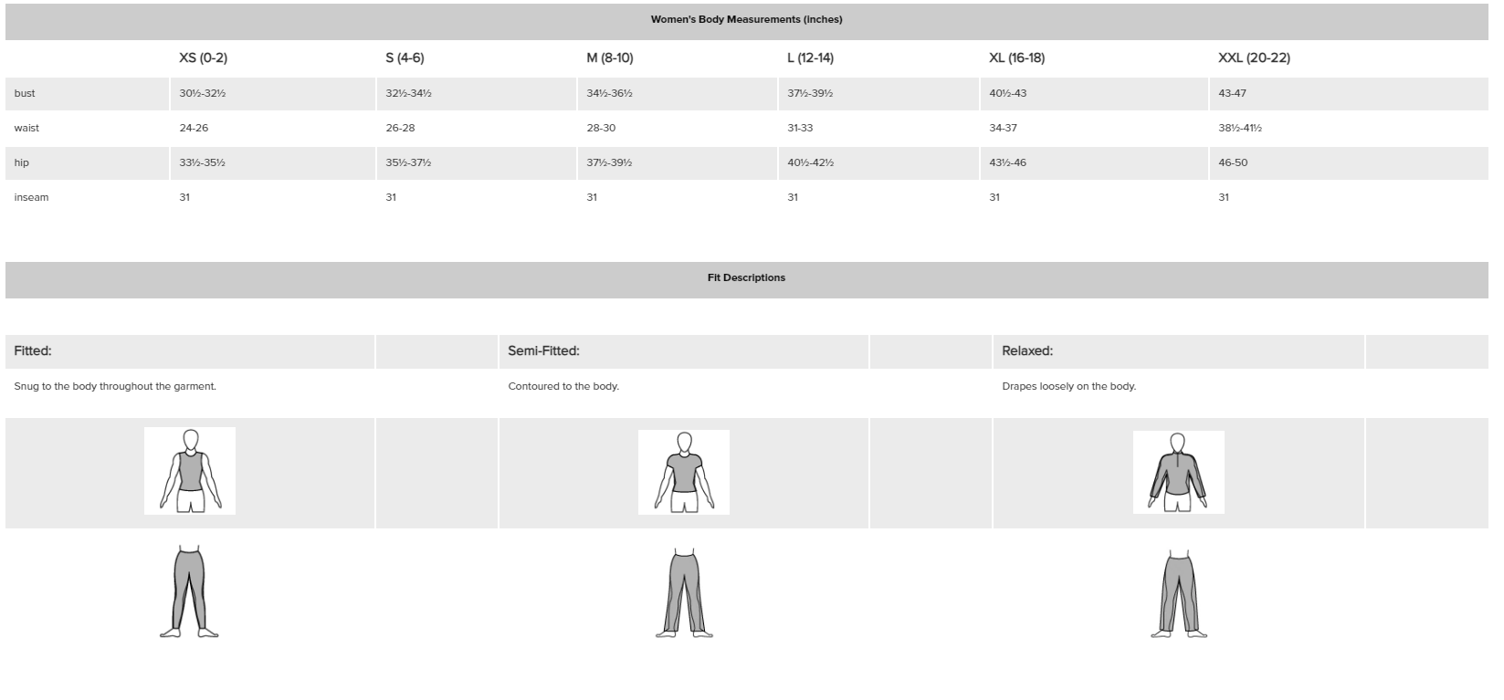Click the Semi-Fitted: heading
Screen dimensions: 1504x700
(543, 350)
